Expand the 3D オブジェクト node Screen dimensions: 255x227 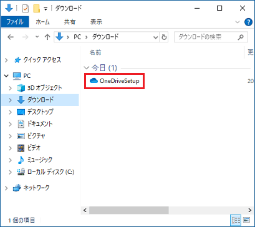click(x=10, y=88)
